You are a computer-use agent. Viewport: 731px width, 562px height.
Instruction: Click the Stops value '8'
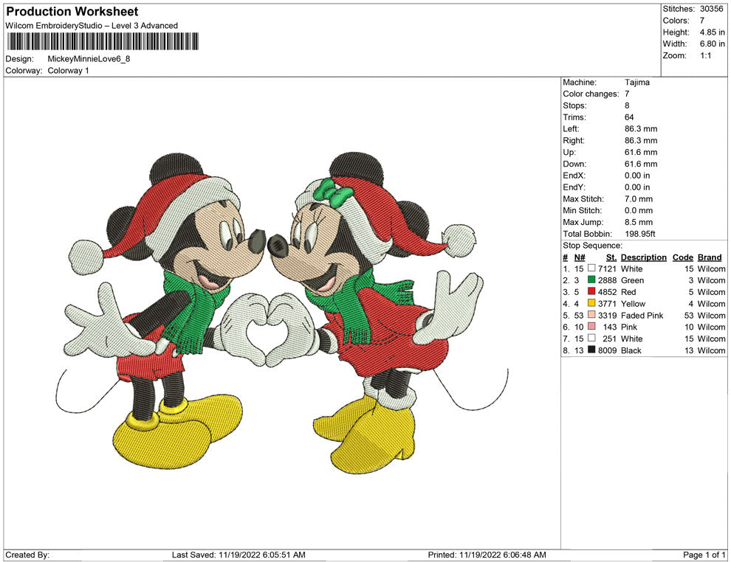[627, 105]
